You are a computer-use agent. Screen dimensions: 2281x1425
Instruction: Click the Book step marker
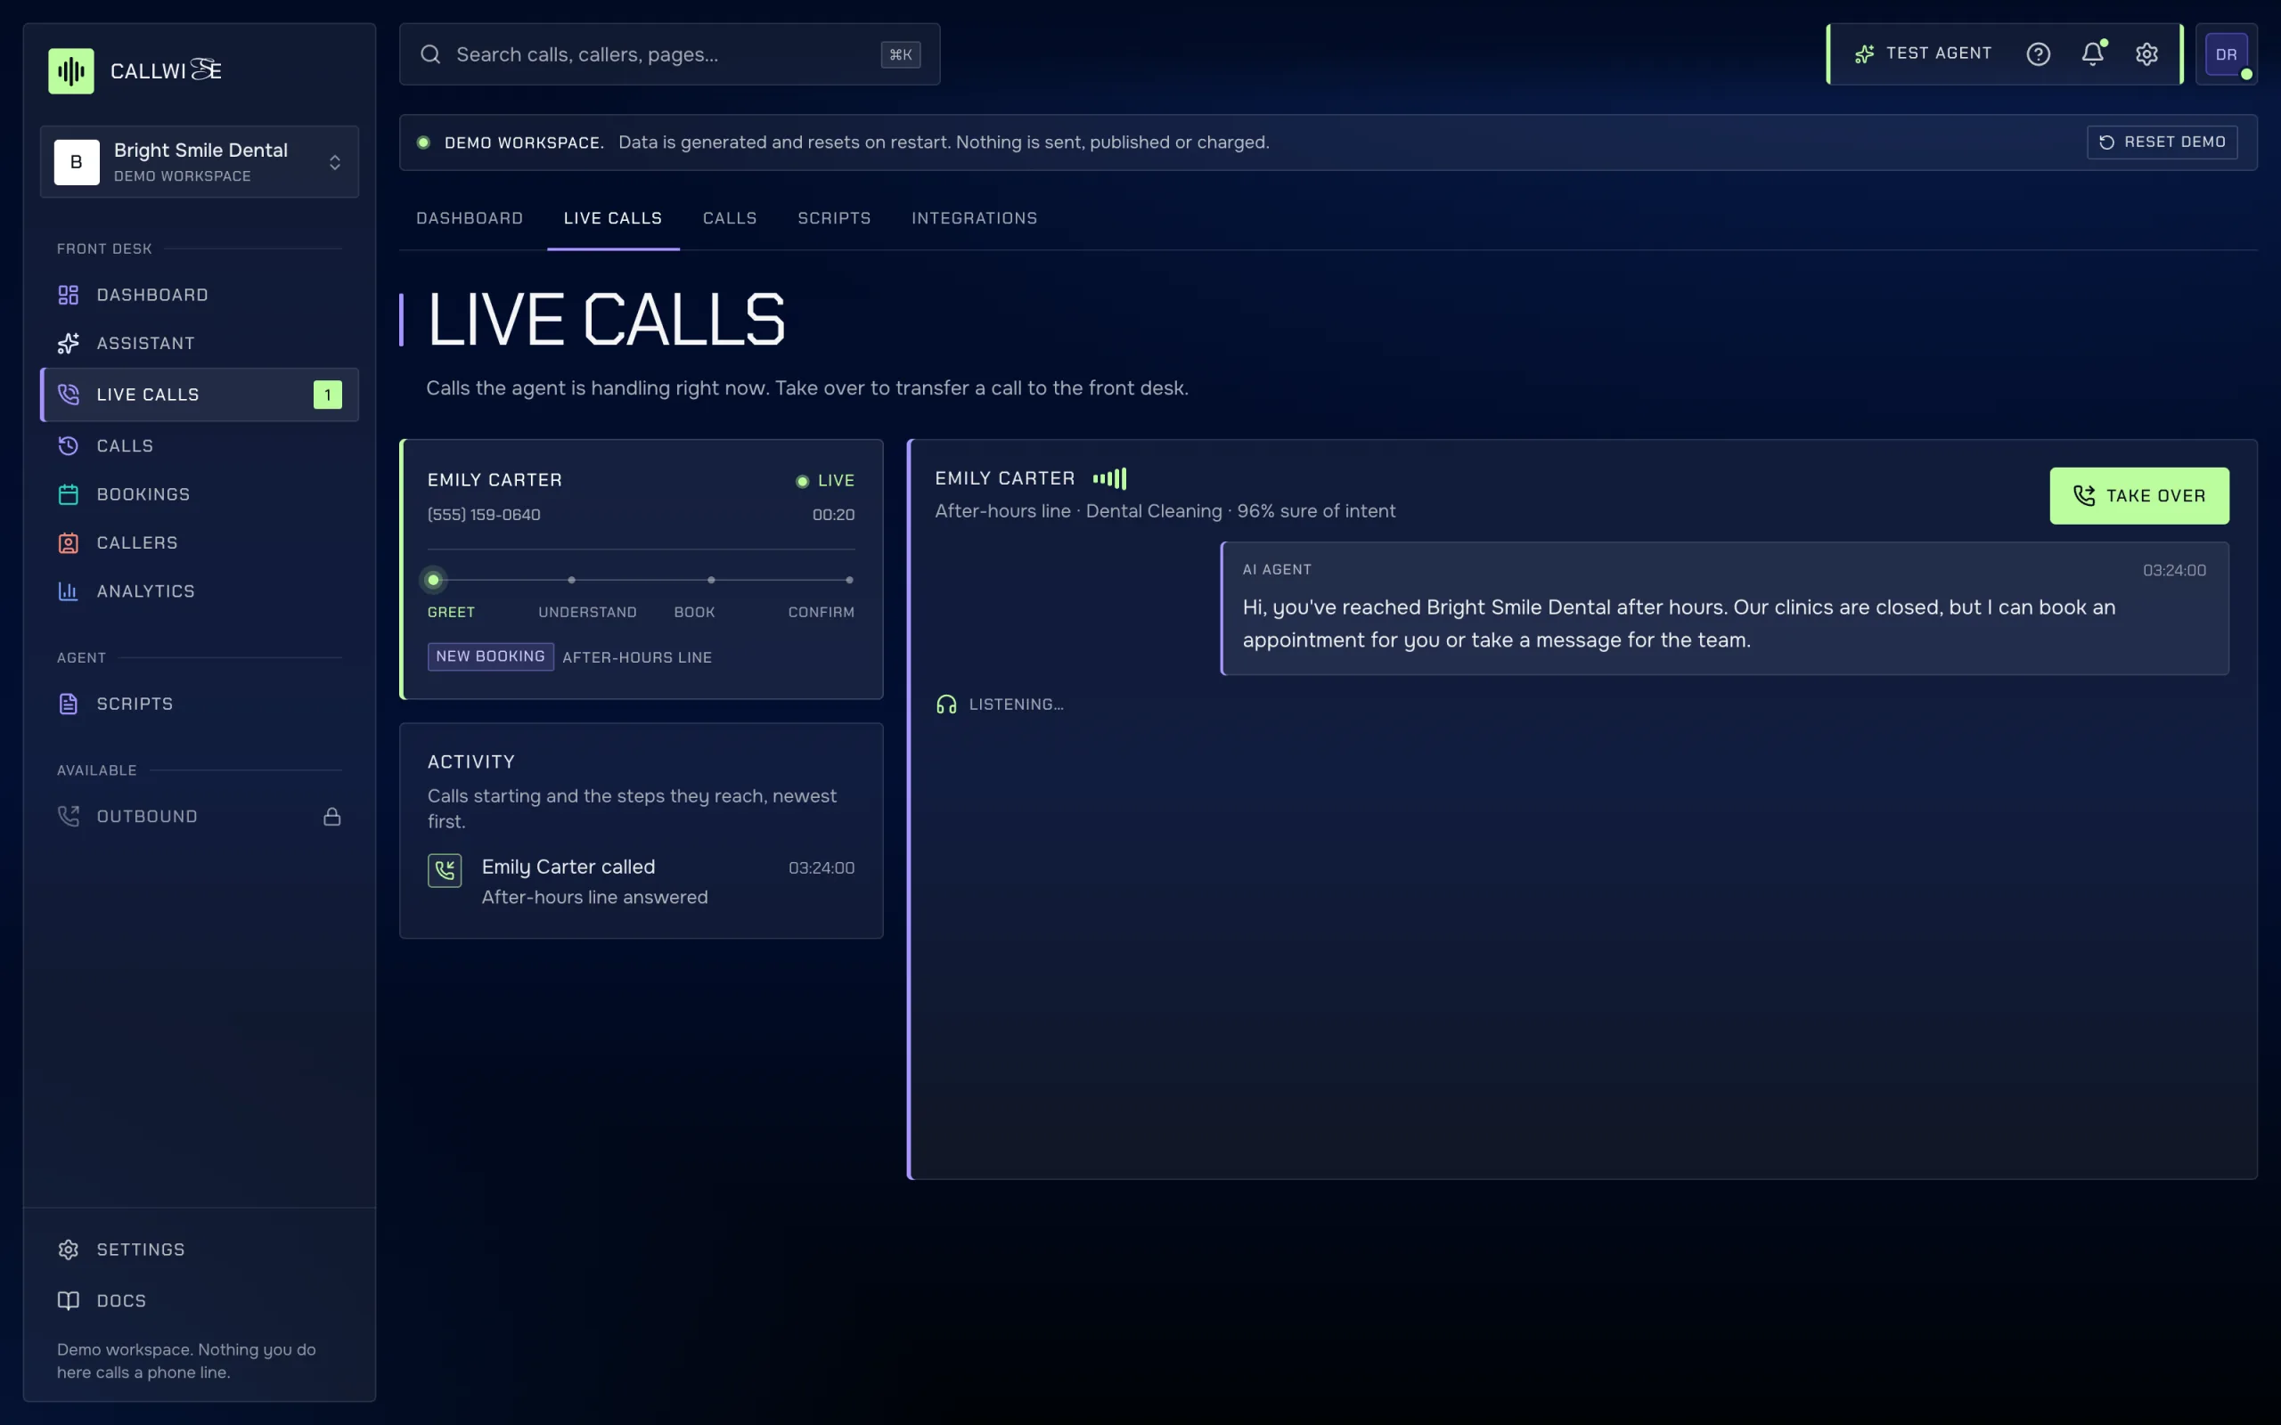(711, 580)
